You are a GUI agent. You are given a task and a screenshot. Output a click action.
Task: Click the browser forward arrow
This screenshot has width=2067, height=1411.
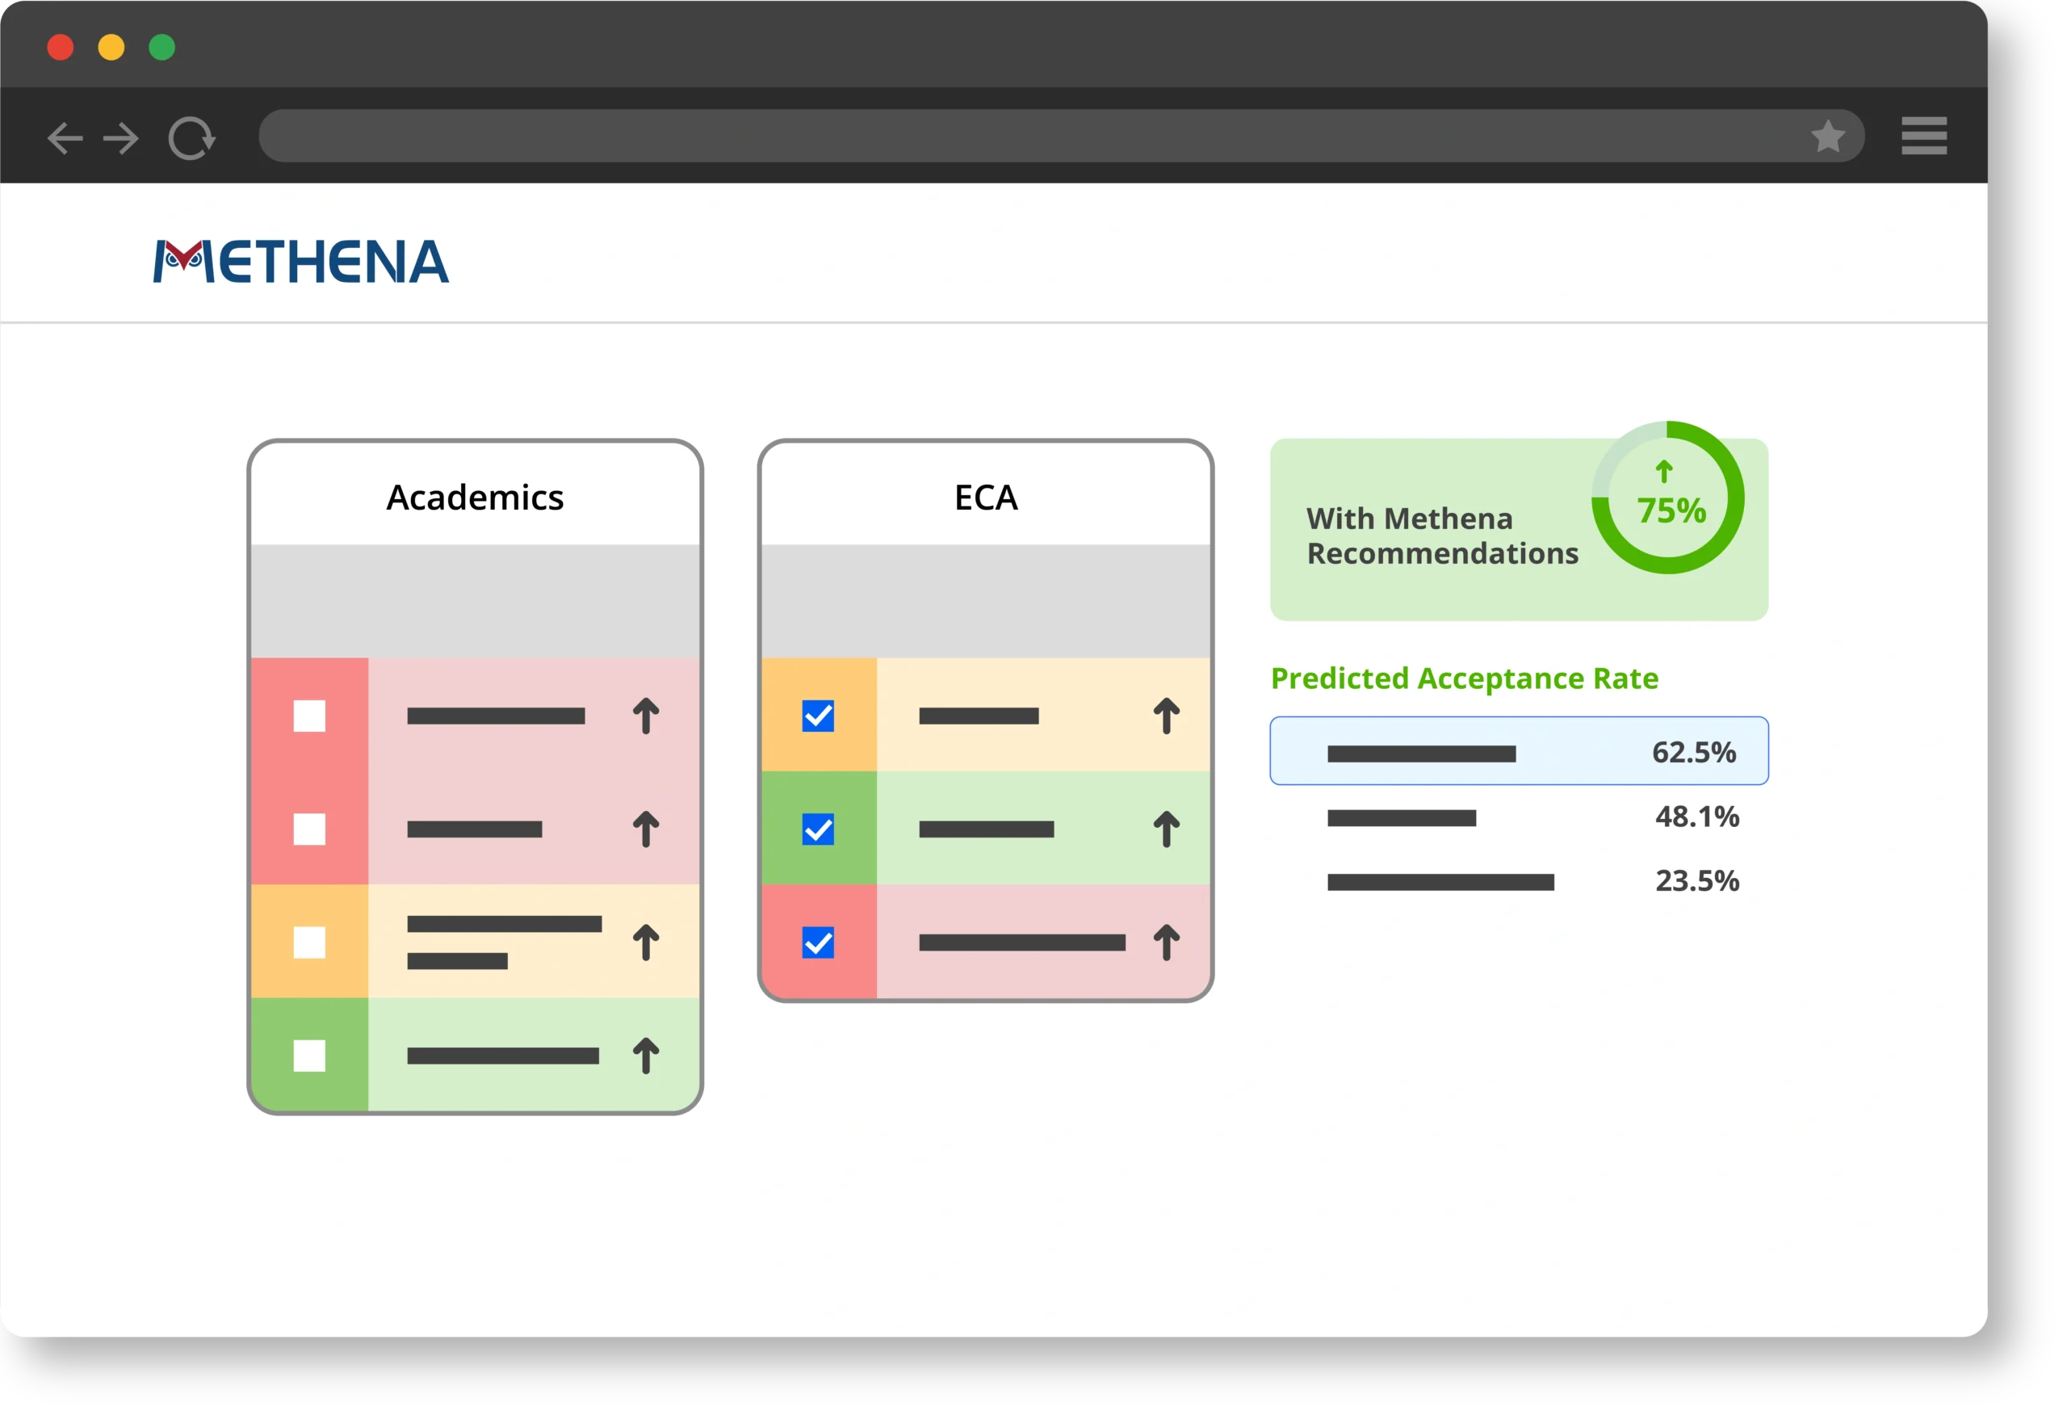click(x=121, y=138)
